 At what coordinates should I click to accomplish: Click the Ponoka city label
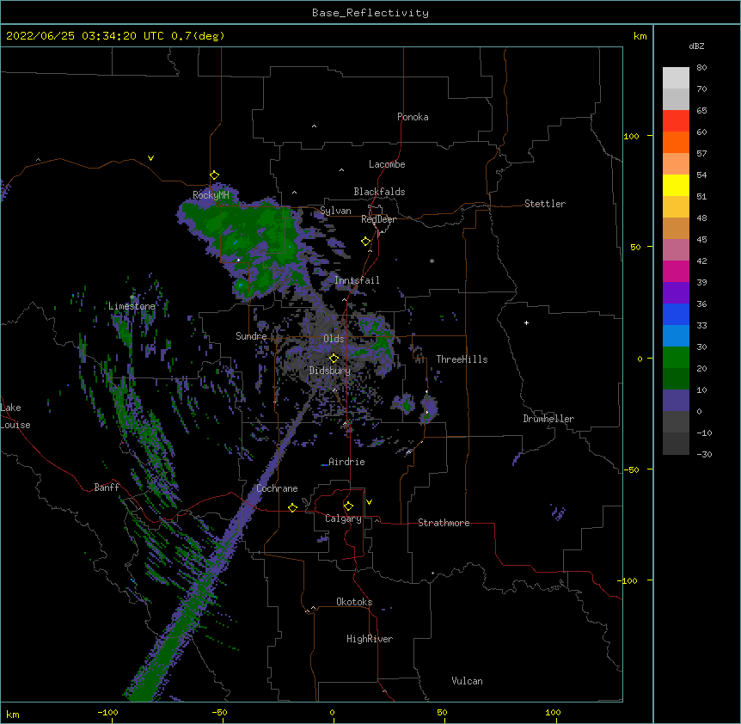[413, 117]
